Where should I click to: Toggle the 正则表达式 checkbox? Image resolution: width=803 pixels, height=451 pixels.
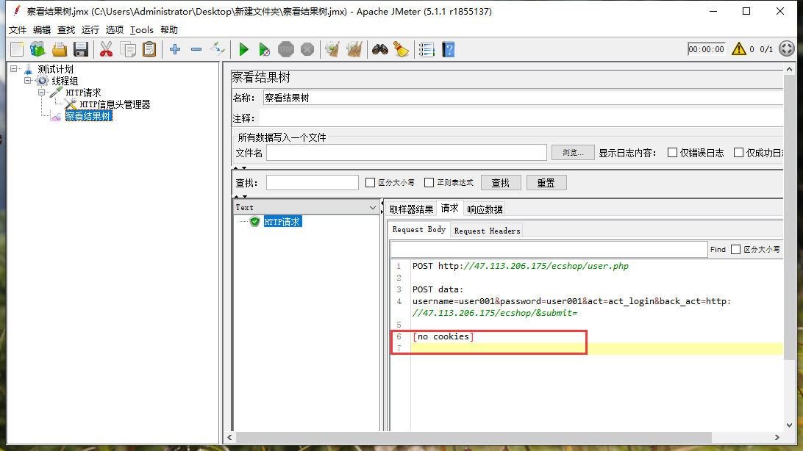pos(429,183)
